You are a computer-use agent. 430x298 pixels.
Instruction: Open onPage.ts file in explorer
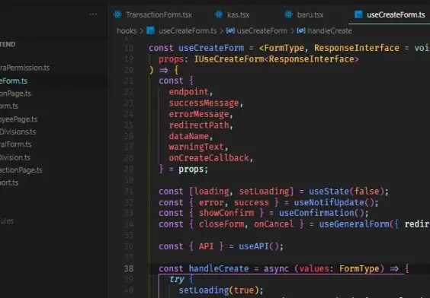pos(15,94)
